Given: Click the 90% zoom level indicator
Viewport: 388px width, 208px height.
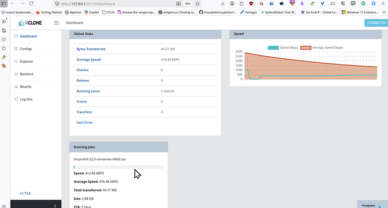Looking at the screenshot, I should (x=188, y=4).
